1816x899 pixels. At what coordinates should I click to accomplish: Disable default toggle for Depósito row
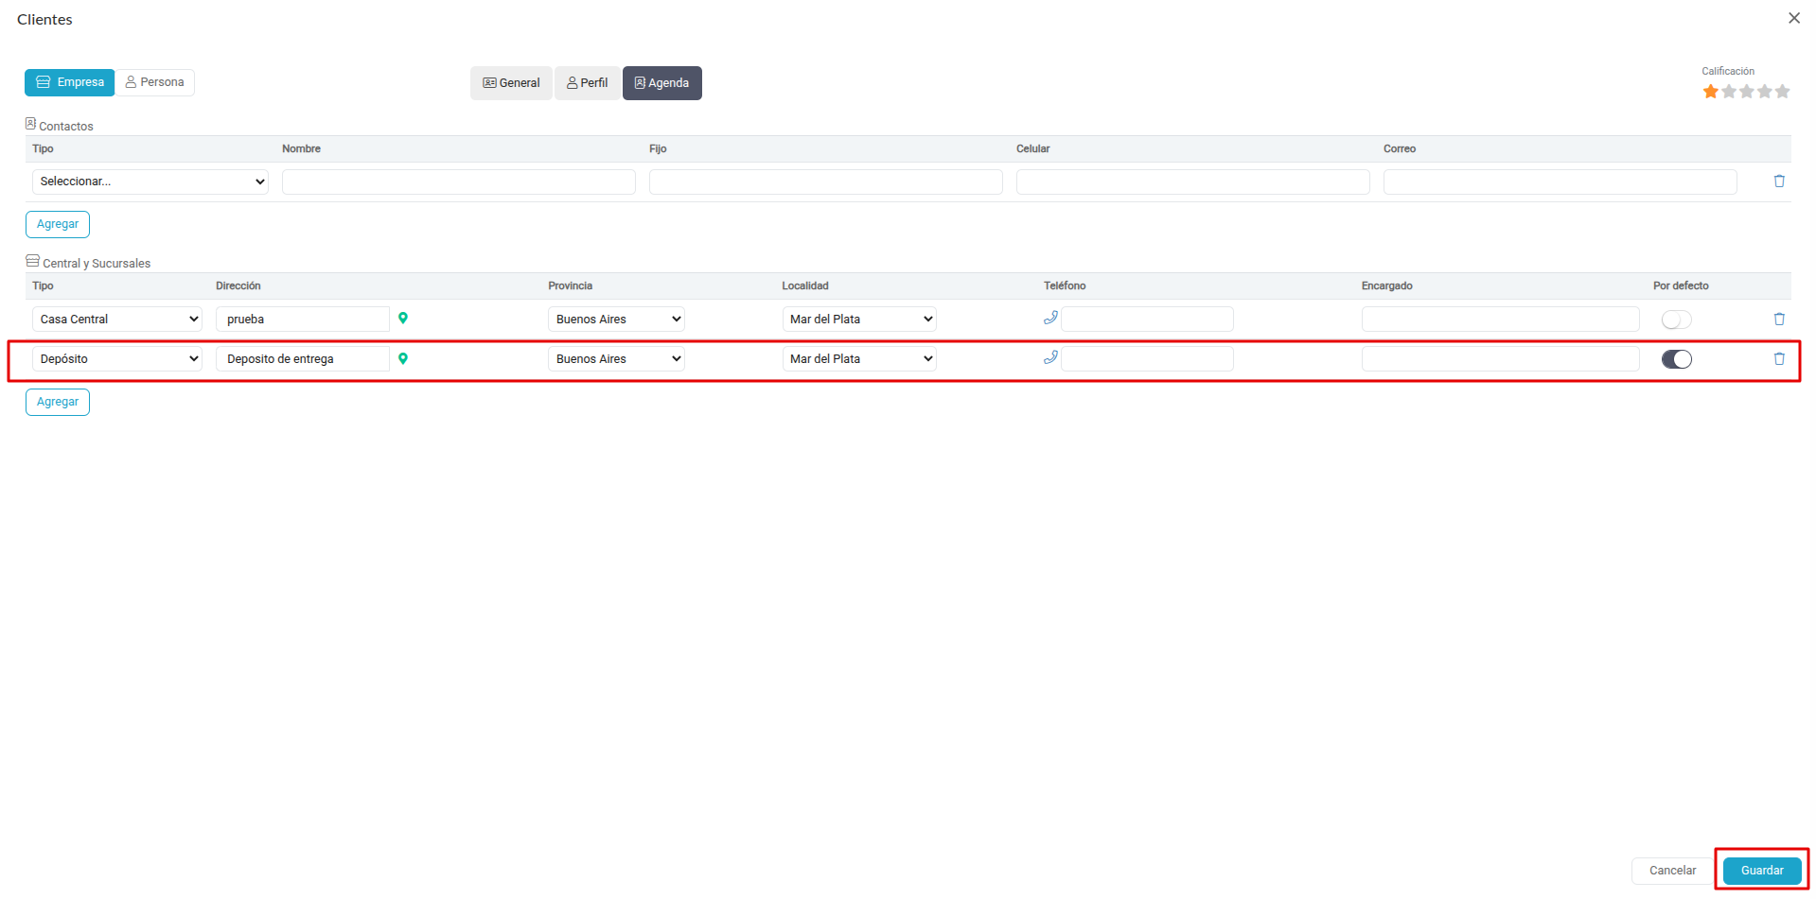[1676, 359]
